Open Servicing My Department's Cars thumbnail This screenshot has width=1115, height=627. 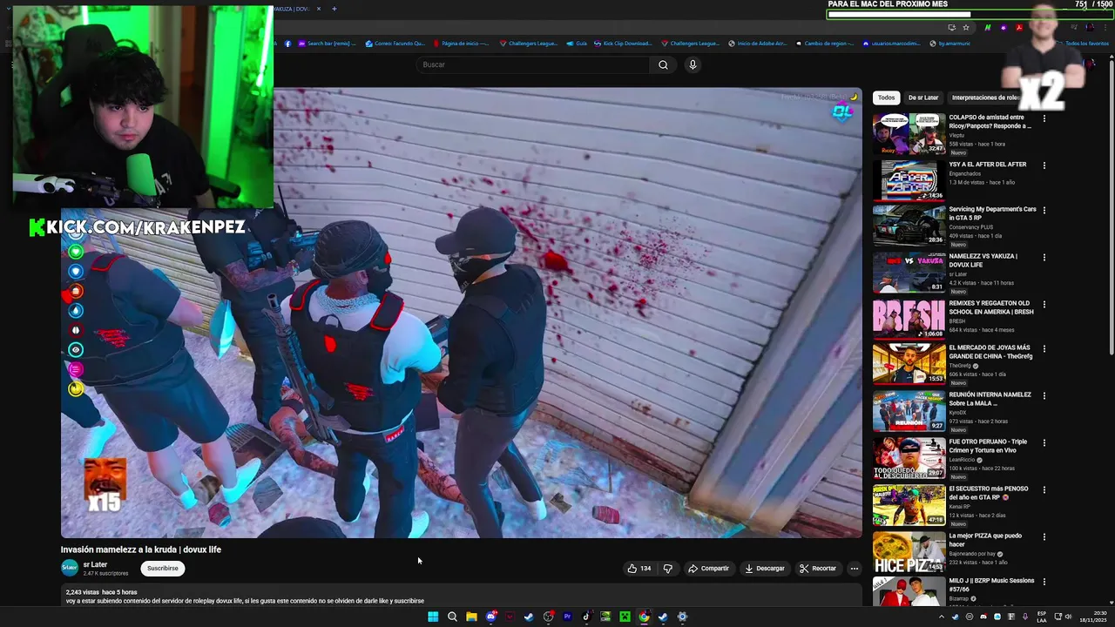(x=909, y=226)
